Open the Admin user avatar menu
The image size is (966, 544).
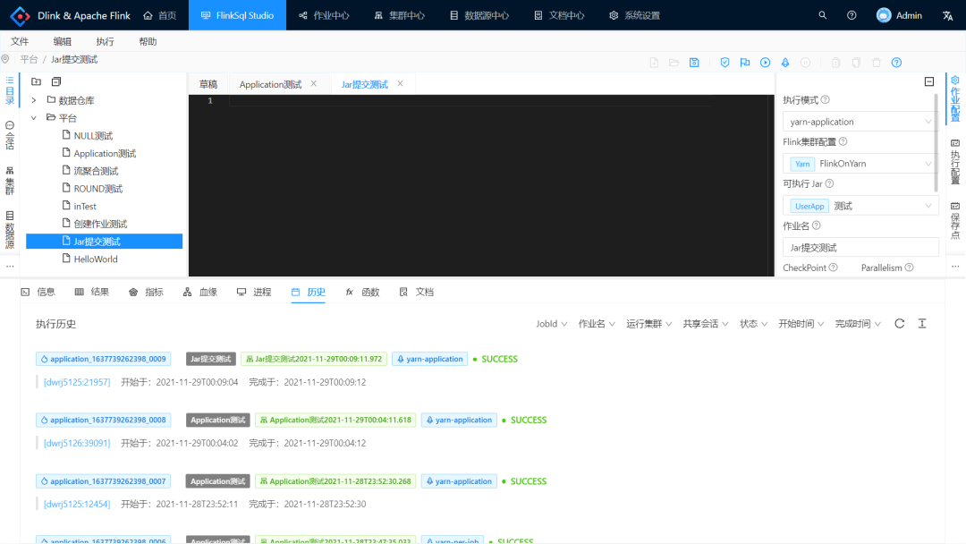coord(899,15)
